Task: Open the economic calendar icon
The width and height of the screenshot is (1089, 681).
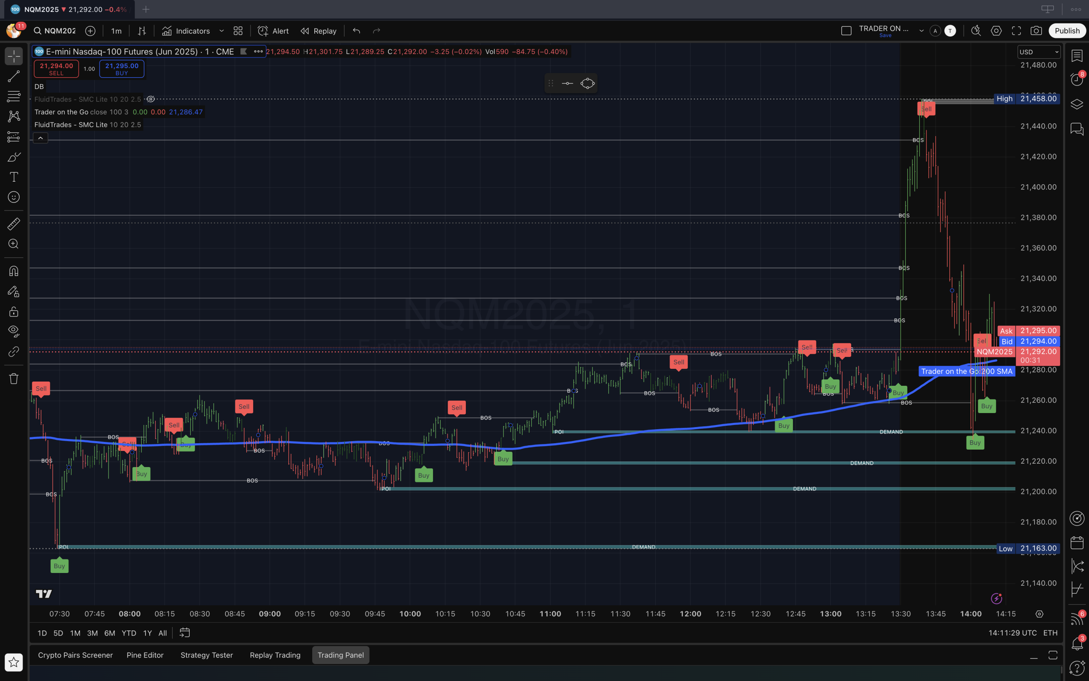Action: point(1077,542)
